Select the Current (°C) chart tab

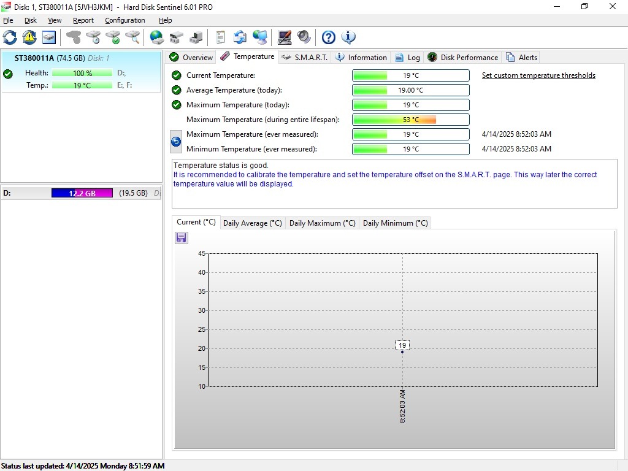(x=196, y=222)
